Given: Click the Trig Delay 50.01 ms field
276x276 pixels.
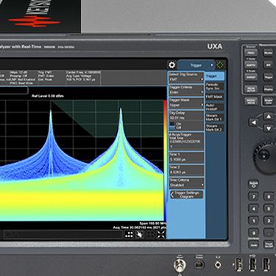Looking at the screenshot, I should click(x=186, y=118).
